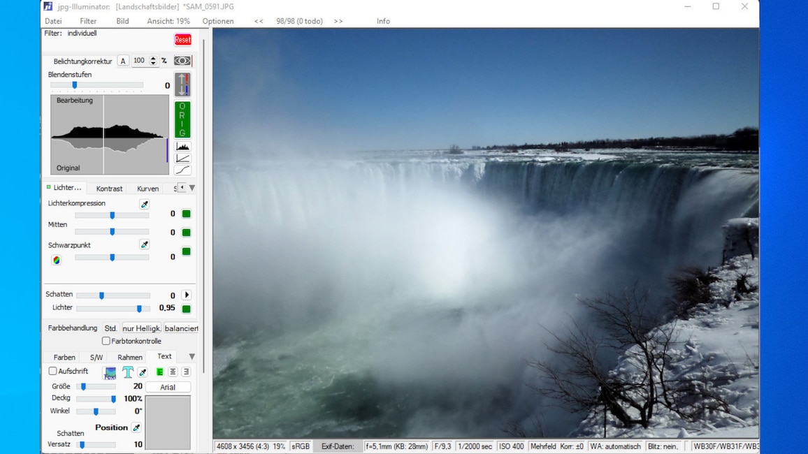
Task: Click the Blendenstufen slider
Action: coord(97,85)
